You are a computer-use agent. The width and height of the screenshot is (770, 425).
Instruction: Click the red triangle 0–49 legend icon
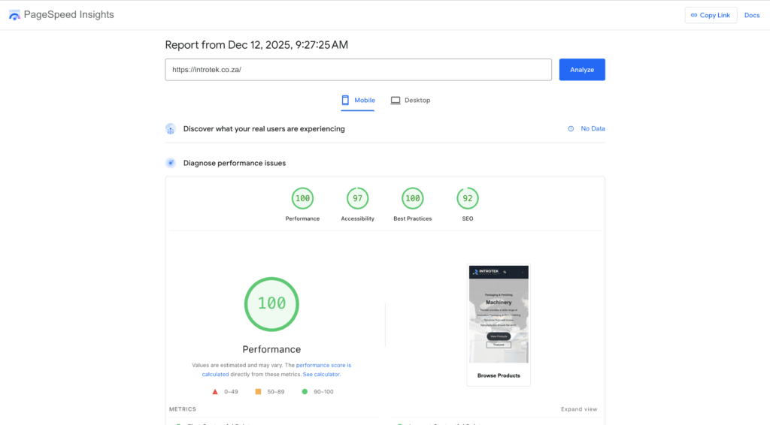(x=214, y=392)
